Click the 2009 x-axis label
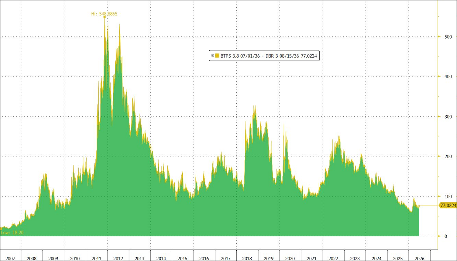 coord(53,258)
